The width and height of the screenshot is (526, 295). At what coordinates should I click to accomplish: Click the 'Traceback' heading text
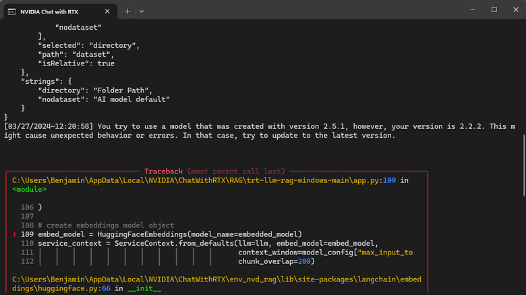pyautogui.click(x=163, y=171)
